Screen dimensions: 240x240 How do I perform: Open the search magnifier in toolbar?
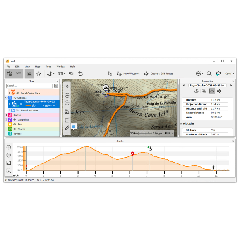[209, 74]
